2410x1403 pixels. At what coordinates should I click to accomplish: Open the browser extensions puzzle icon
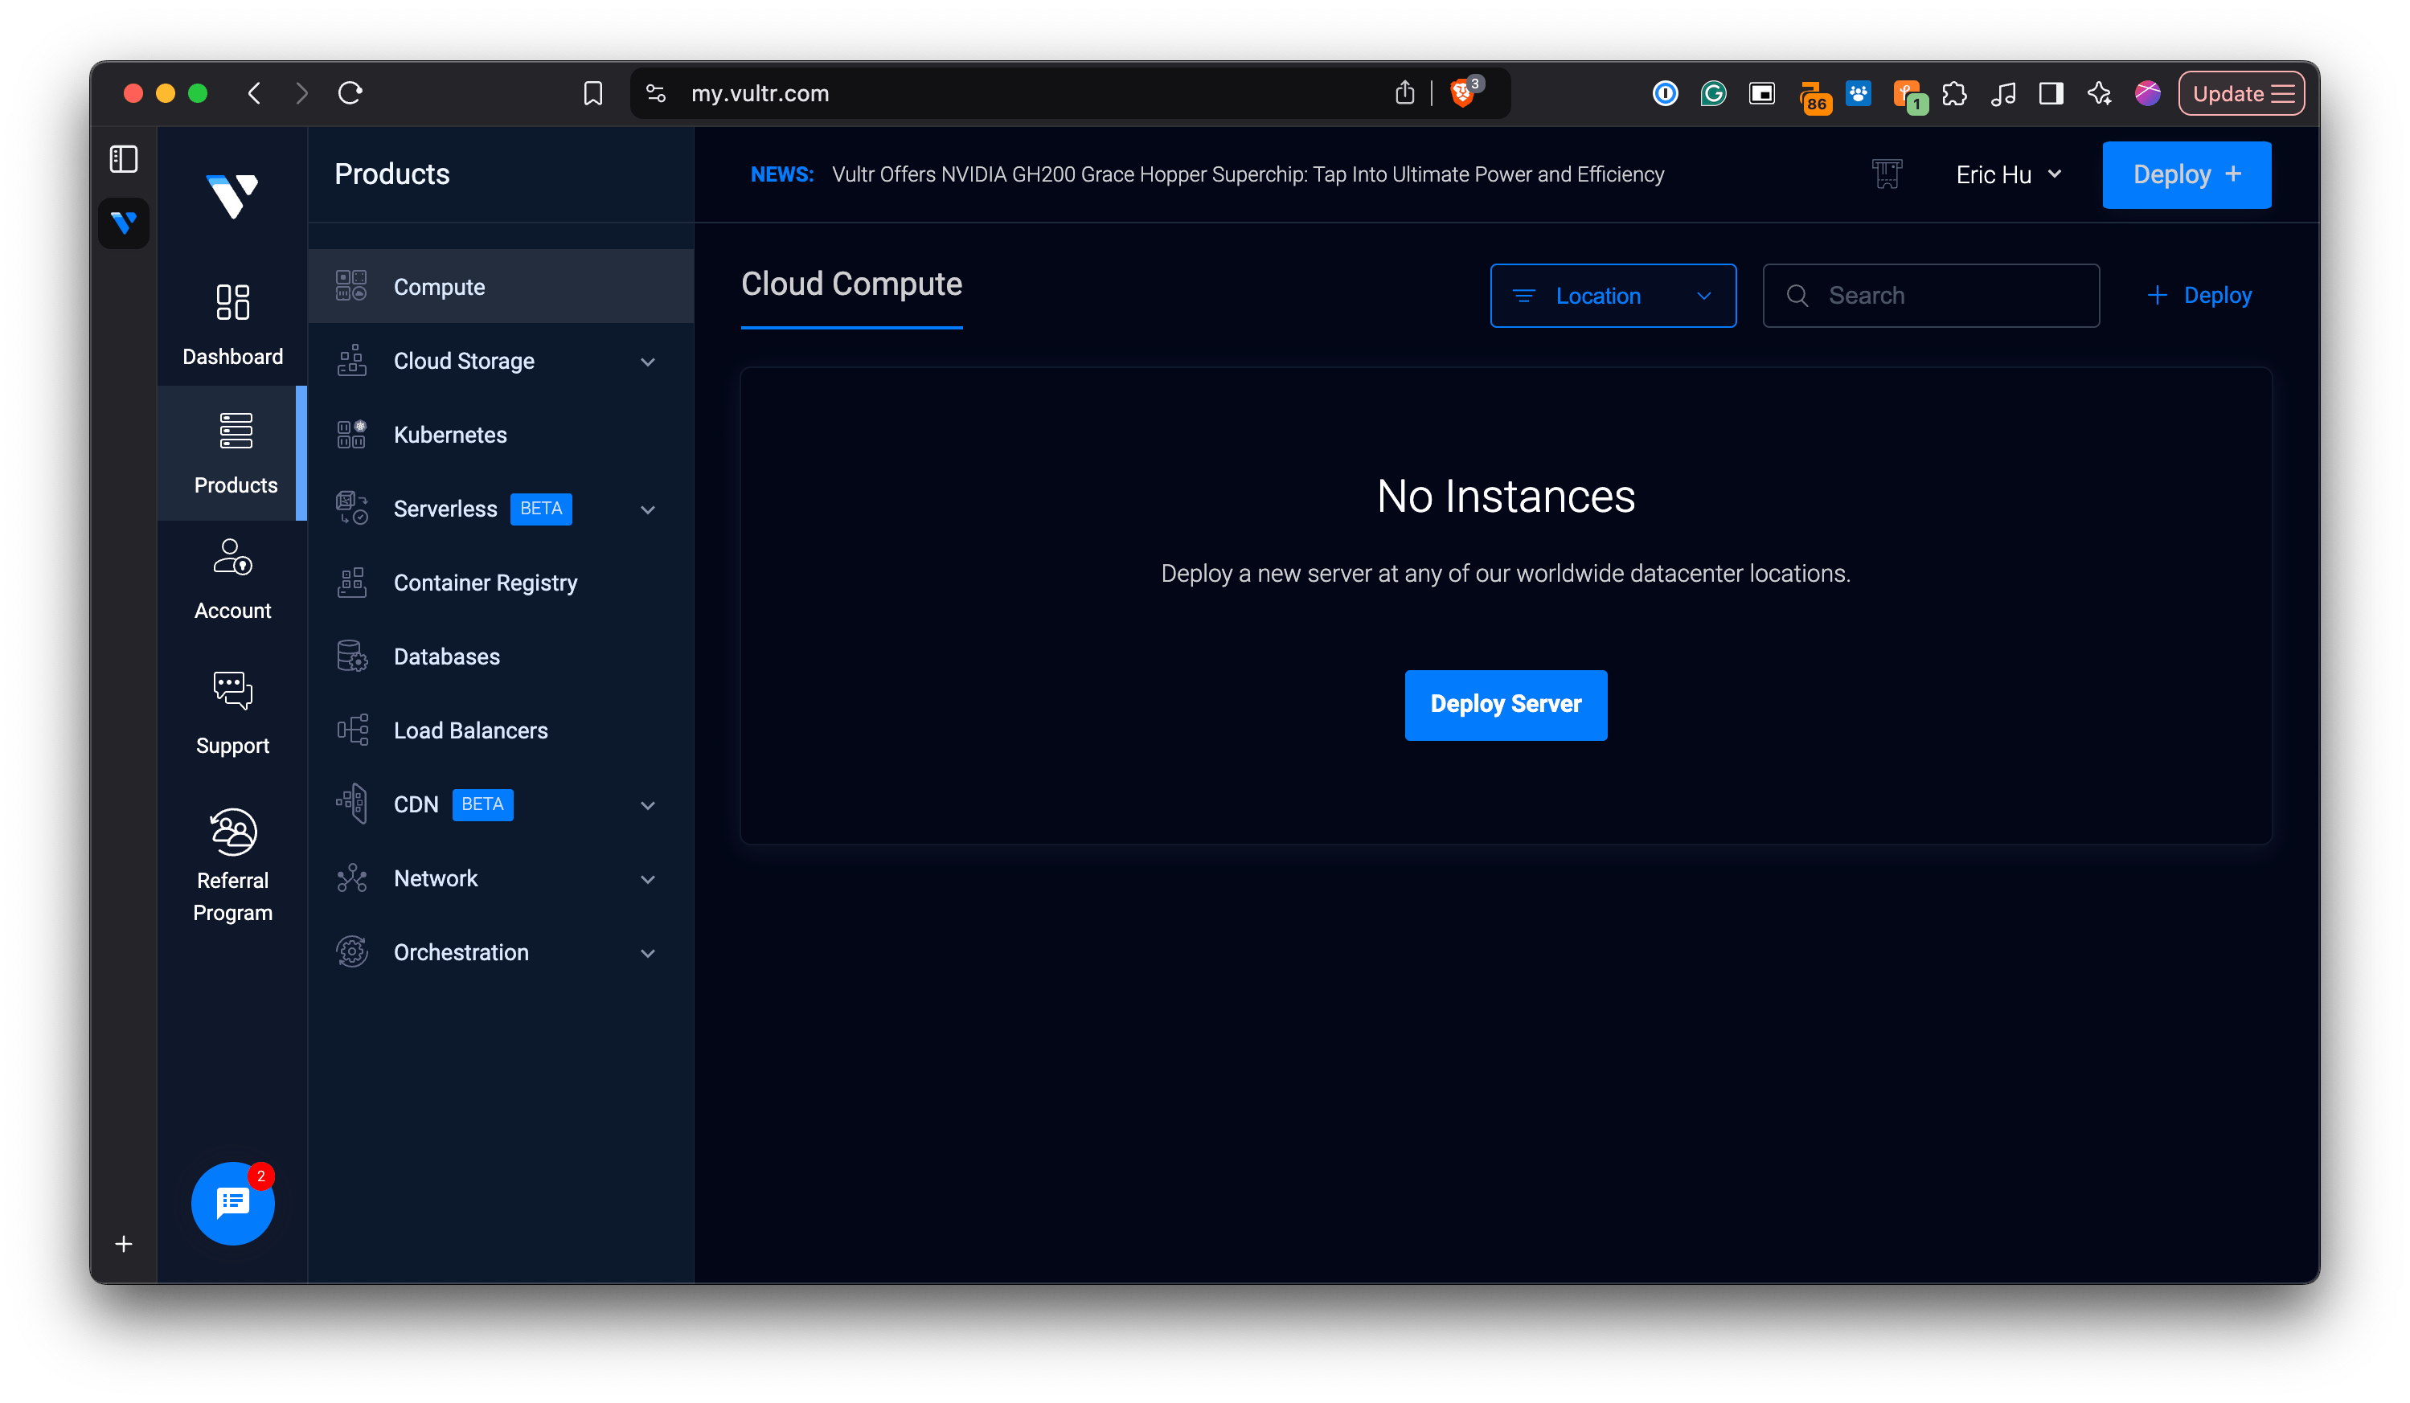[1955, 92]
